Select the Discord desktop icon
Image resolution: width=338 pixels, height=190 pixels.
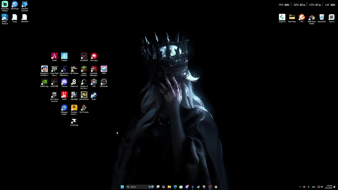64,83
